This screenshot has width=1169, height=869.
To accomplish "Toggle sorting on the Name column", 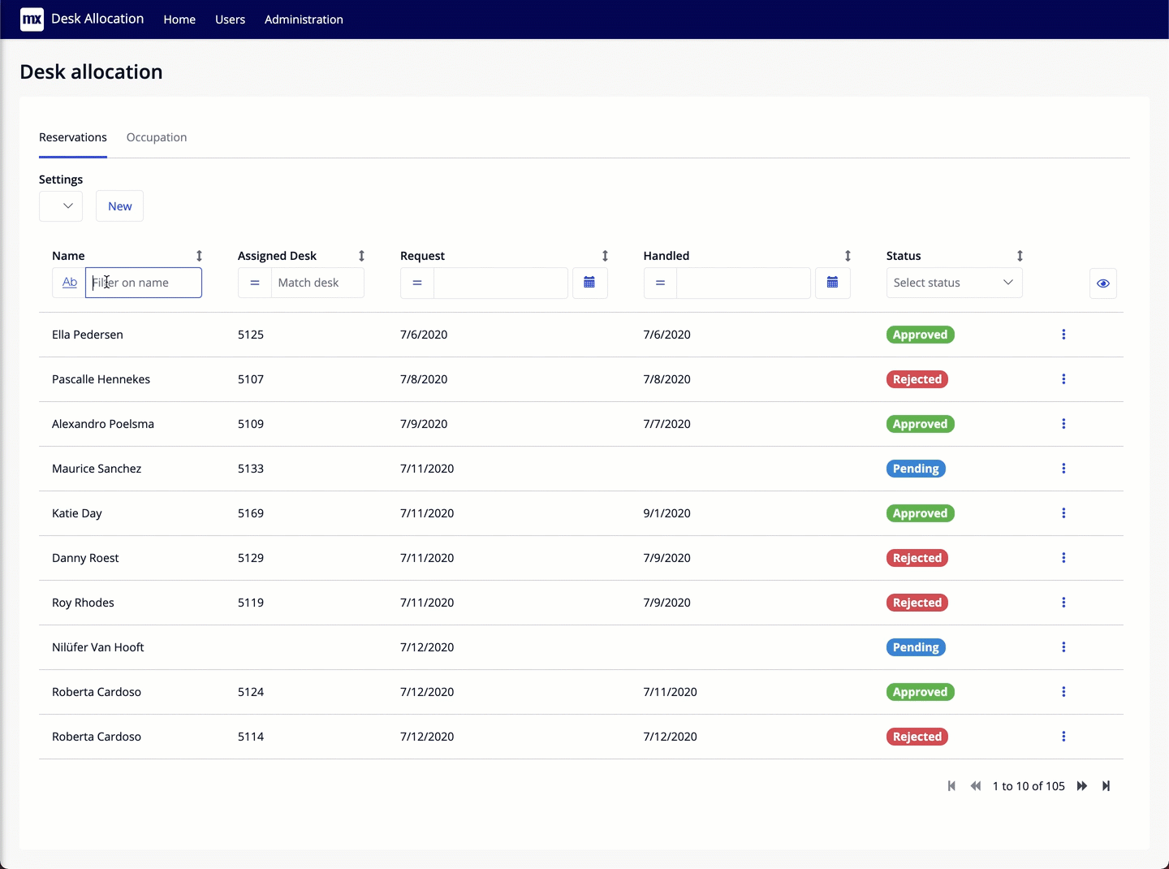I will point(199,255).
